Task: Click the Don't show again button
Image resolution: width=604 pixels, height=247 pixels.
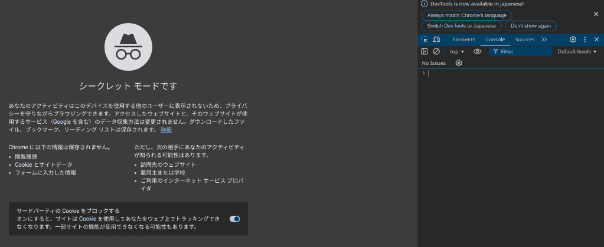Action: point(531,26)
